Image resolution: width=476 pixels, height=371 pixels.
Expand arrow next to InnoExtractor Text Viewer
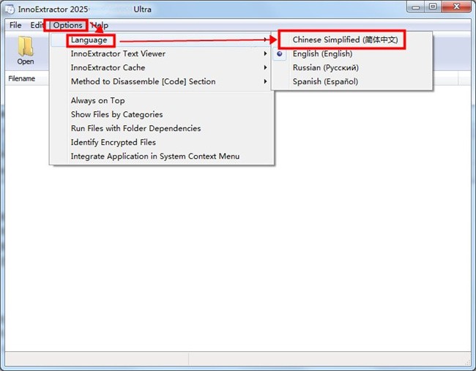coord(265,53)
